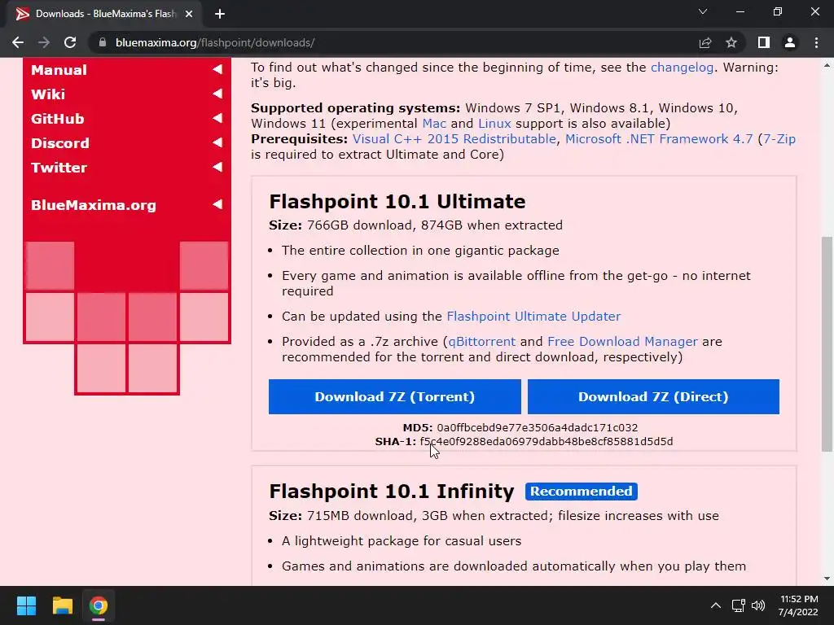This screenshot has height=625, width=834.
Task: Click Download 7Z (Direct) button
Action: [653, 396]
